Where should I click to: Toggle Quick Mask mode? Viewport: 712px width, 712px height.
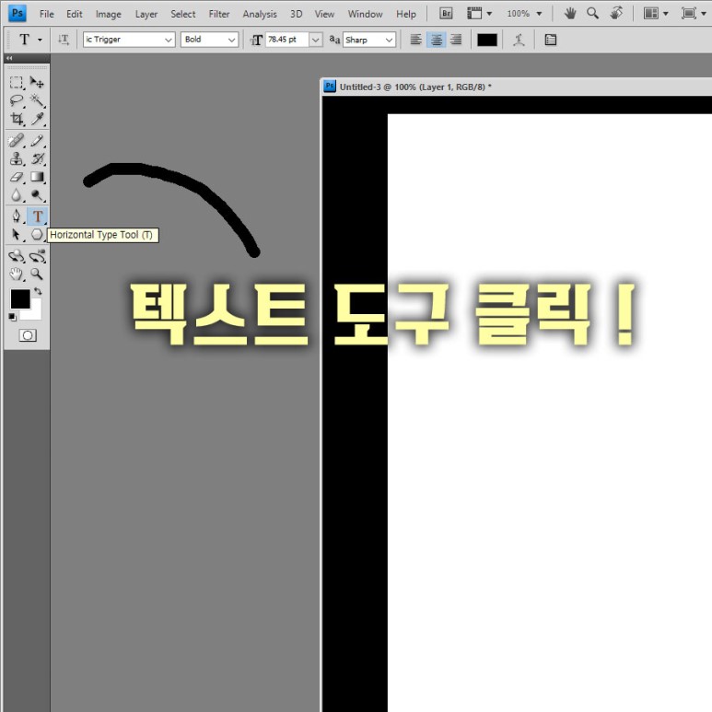(28, 335)
